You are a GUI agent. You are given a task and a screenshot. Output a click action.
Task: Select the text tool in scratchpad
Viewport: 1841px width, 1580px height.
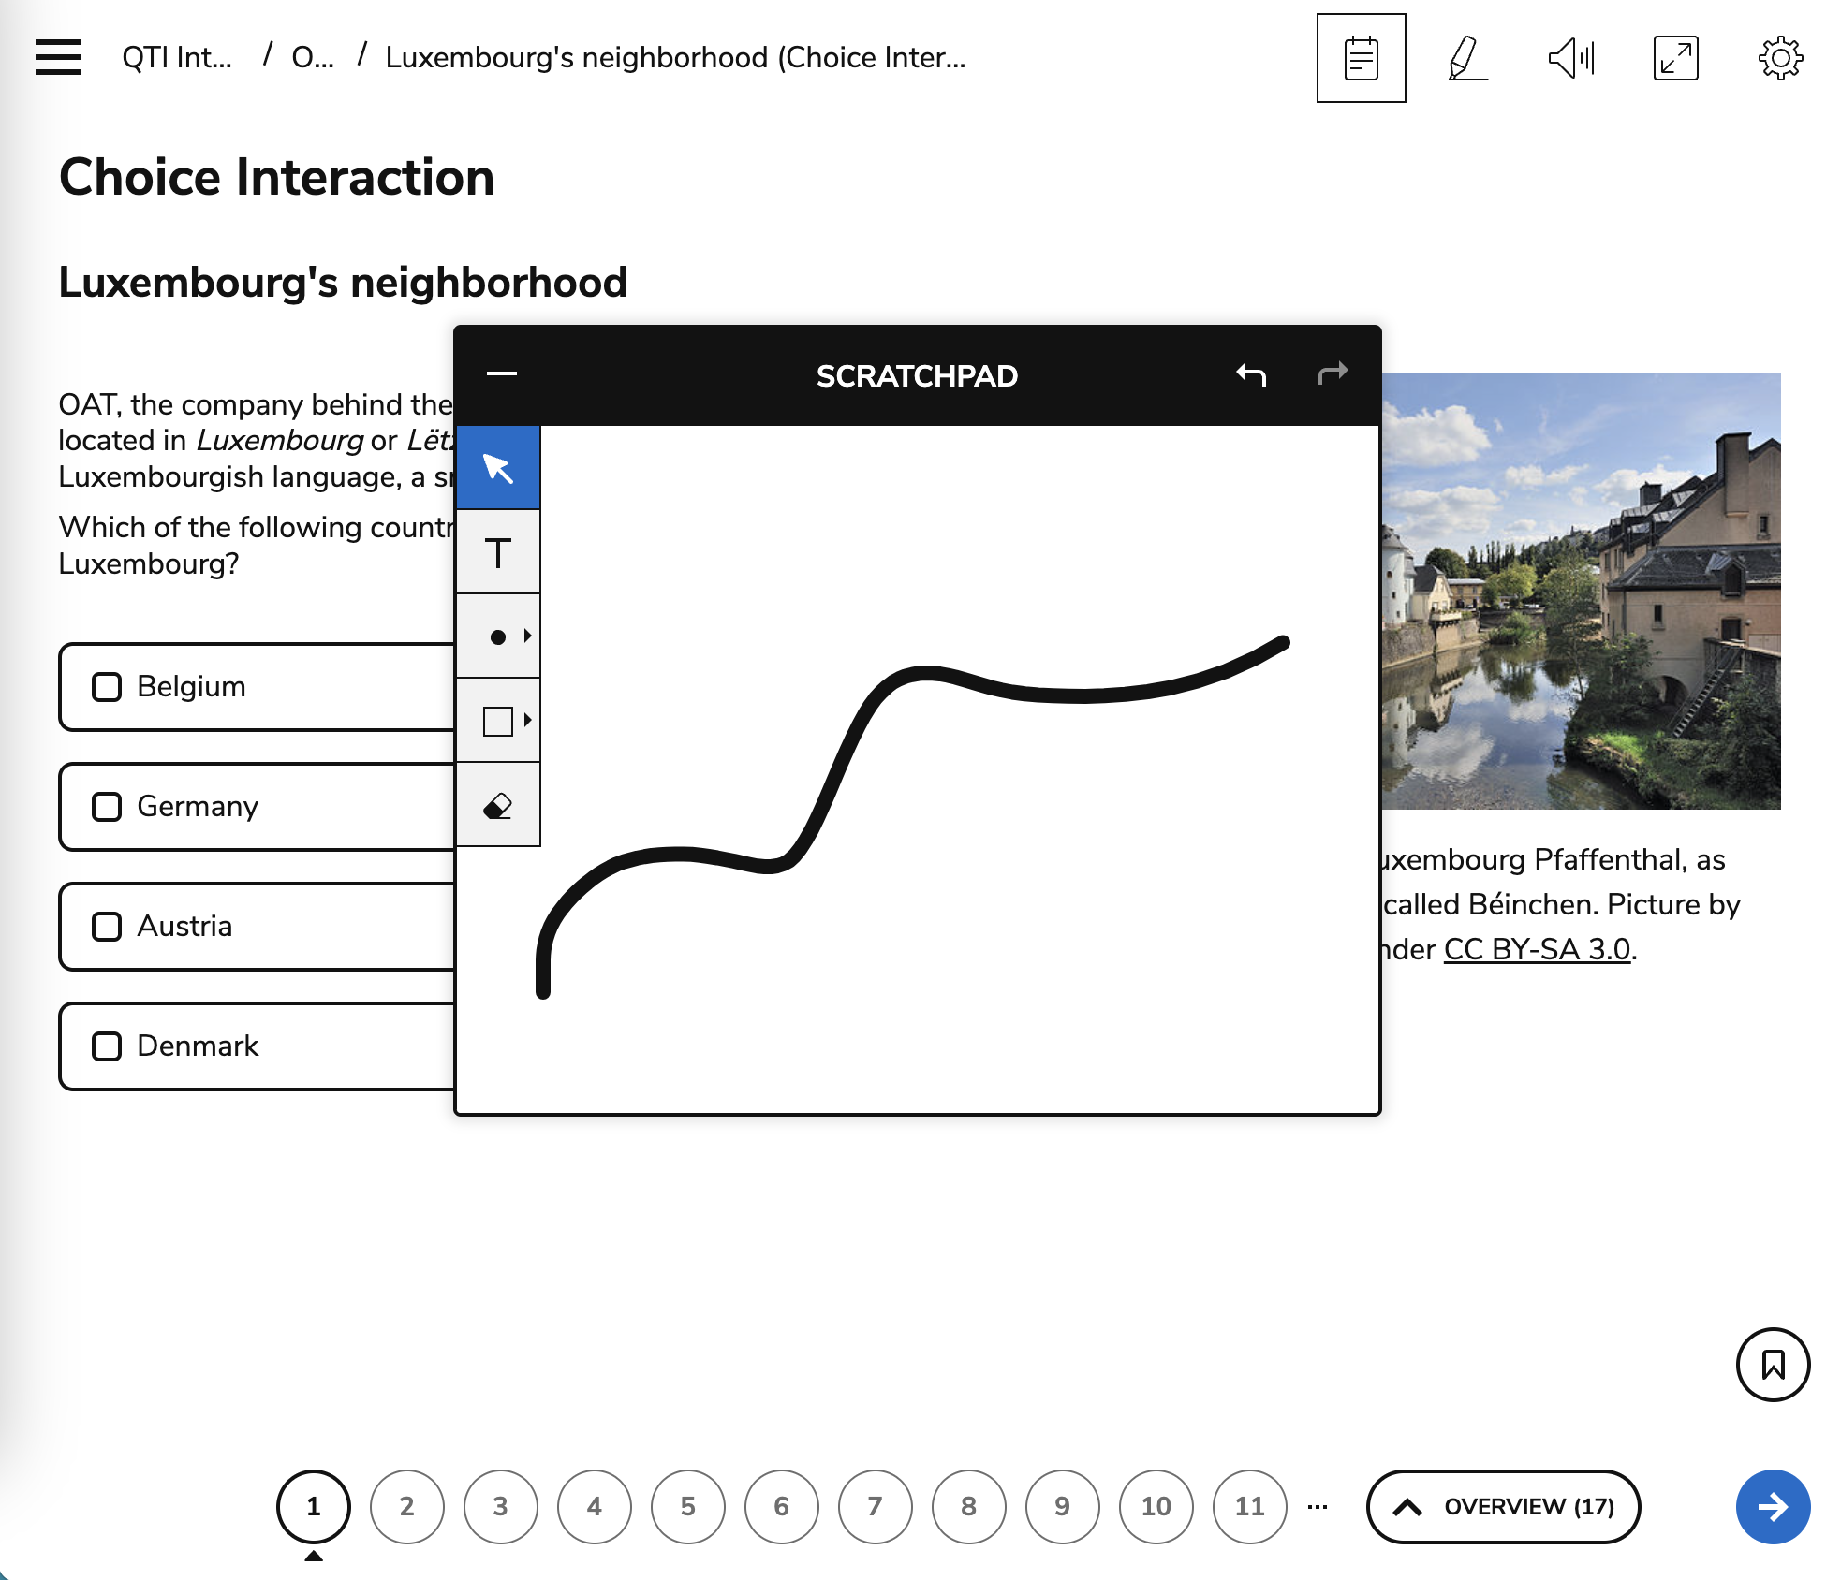pos(498,554)
